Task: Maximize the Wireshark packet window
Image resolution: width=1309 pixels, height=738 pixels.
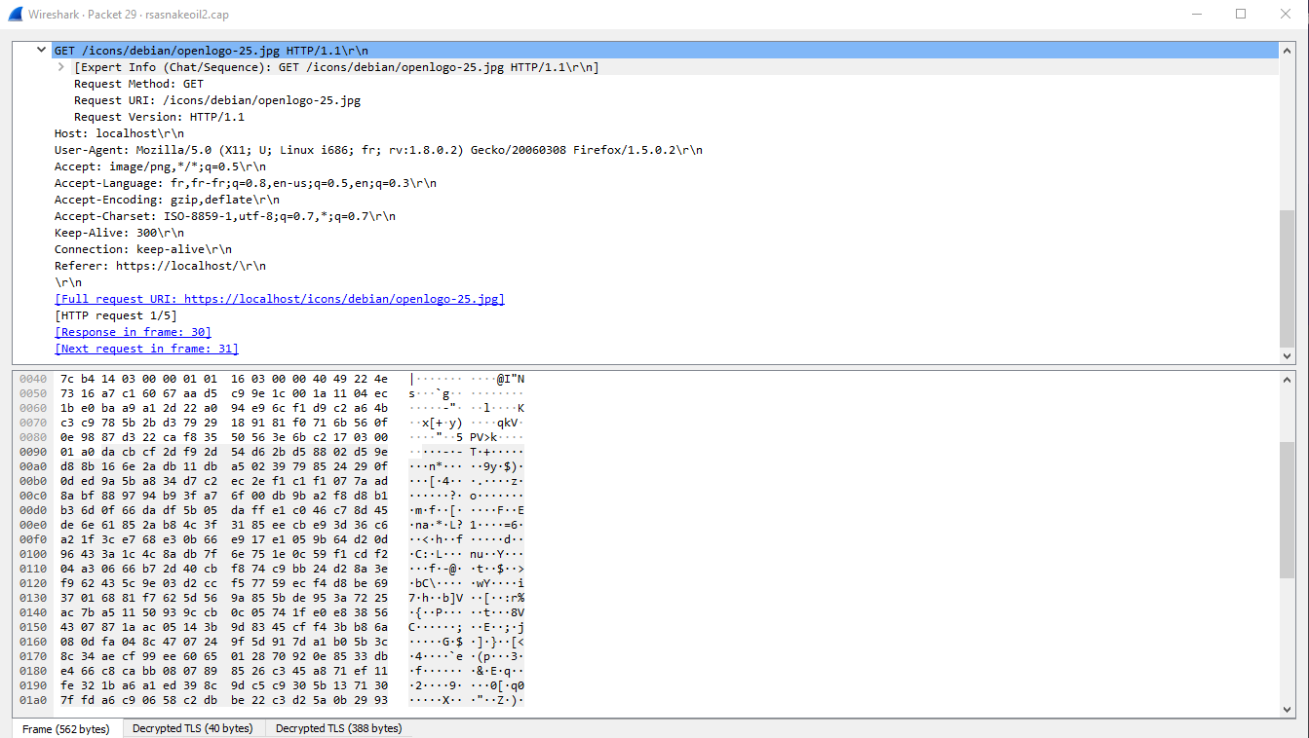Action: tap(1241, 15)
